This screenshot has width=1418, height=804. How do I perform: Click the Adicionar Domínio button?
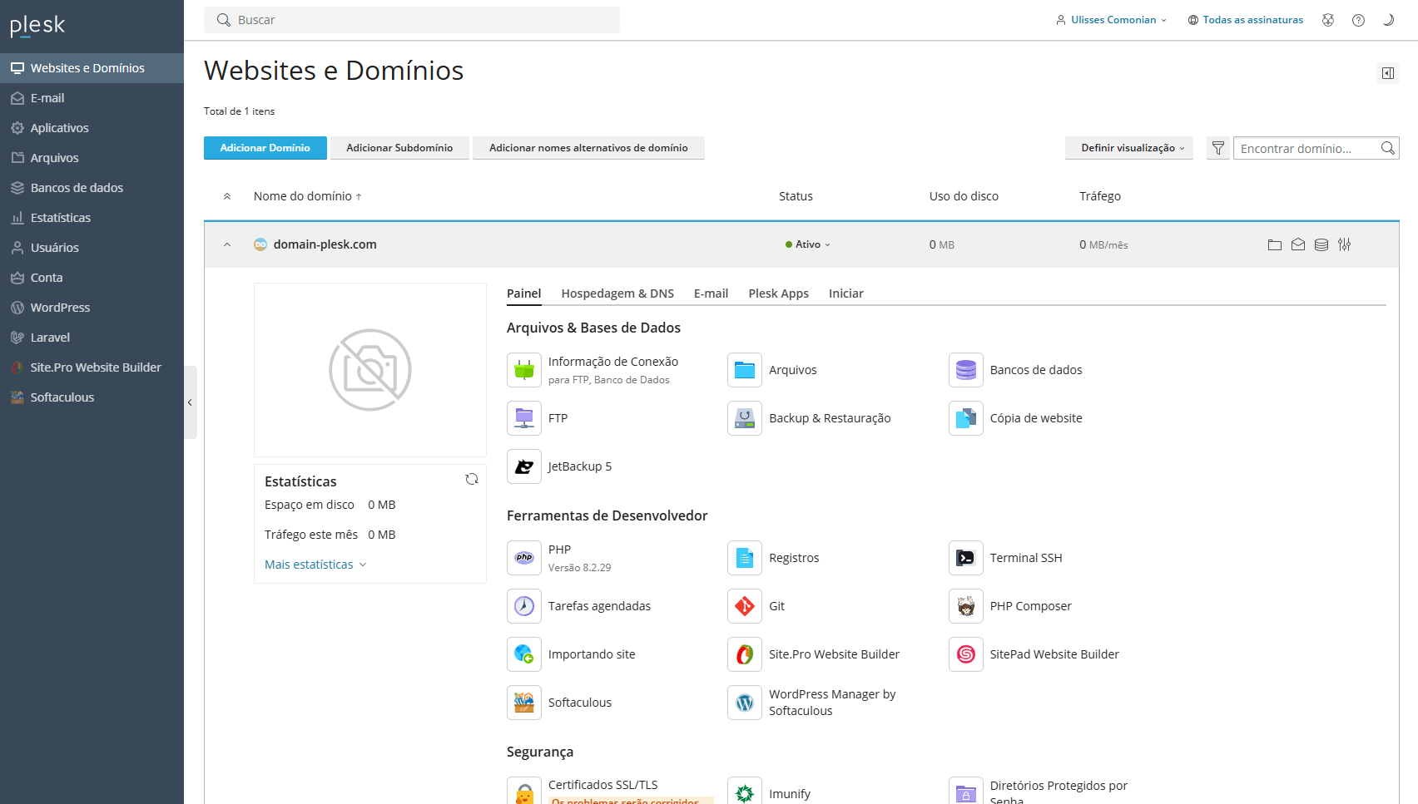[x=265, y=148]
